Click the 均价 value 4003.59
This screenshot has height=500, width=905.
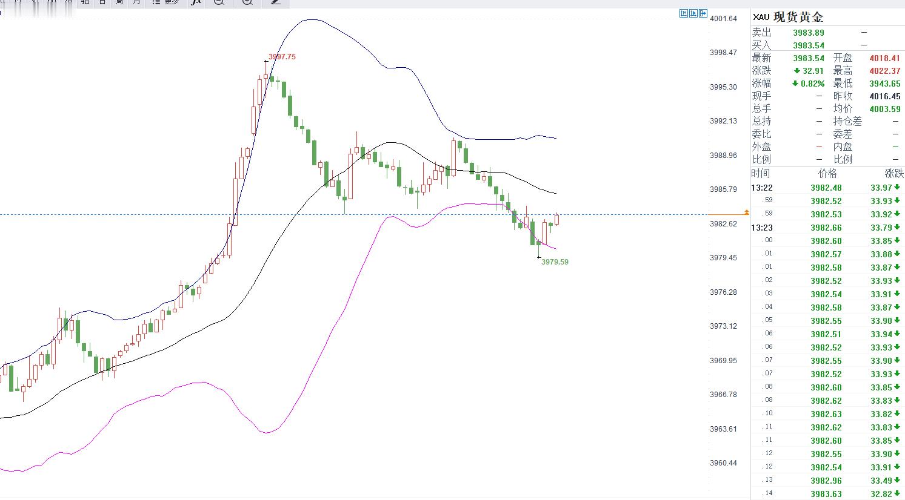tap(885, 109)
